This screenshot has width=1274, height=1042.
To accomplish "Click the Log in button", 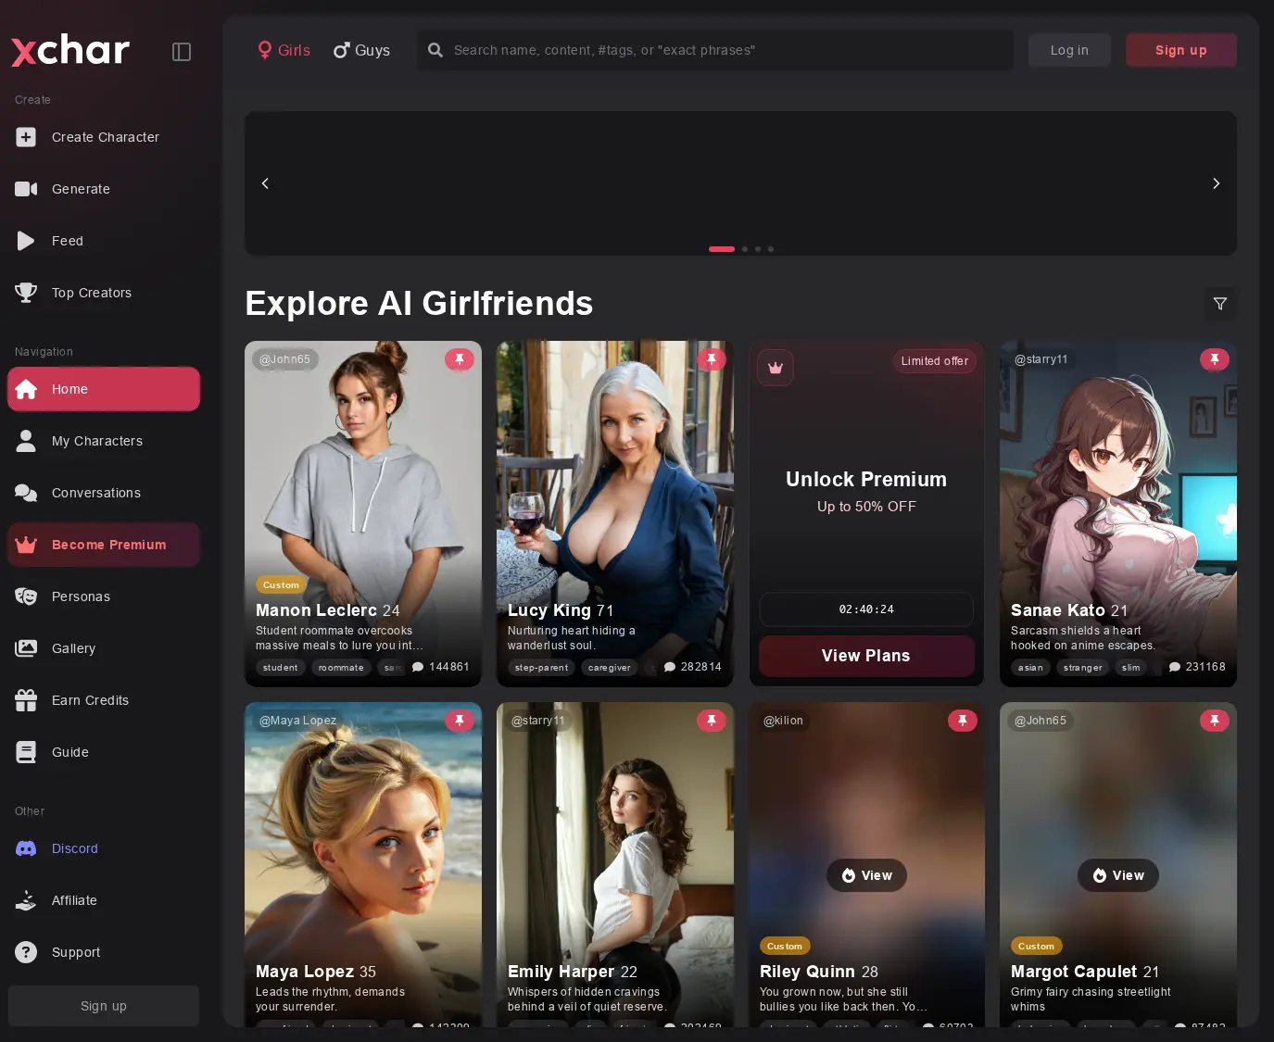I will (x=1069, y=50).
